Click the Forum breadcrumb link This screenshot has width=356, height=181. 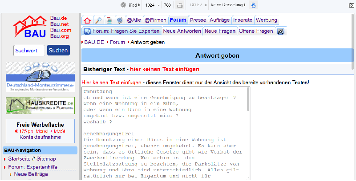coord(117,42)
